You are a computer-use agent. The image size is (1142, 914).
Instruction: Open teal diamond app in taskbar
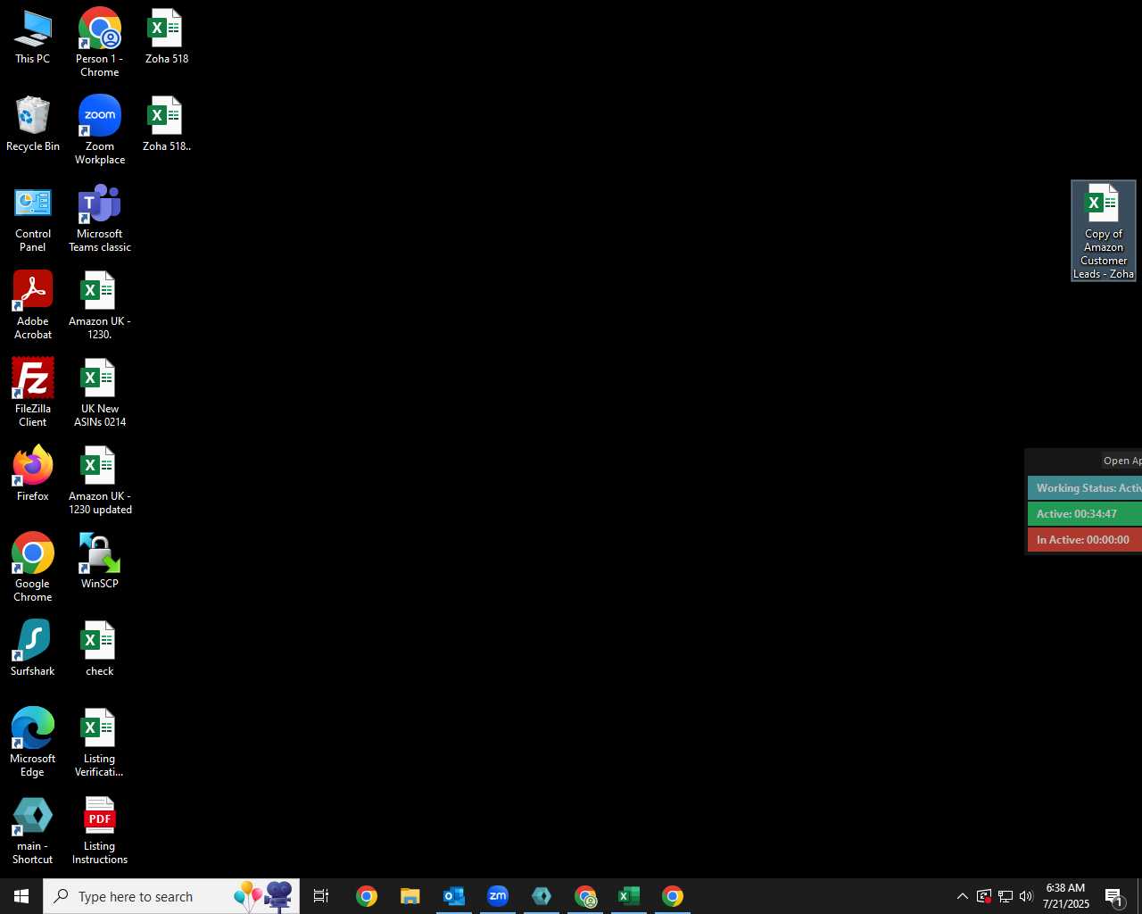pos(542,896)
